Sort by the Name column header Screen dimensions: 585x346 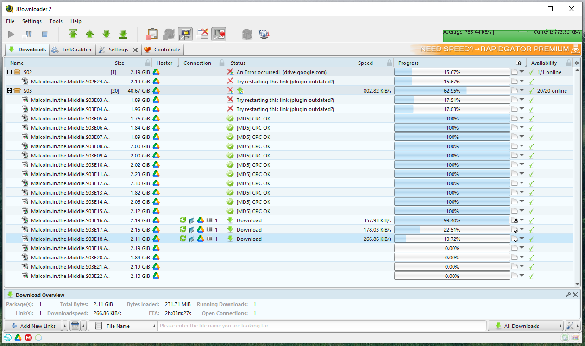[x=57, y=63]
